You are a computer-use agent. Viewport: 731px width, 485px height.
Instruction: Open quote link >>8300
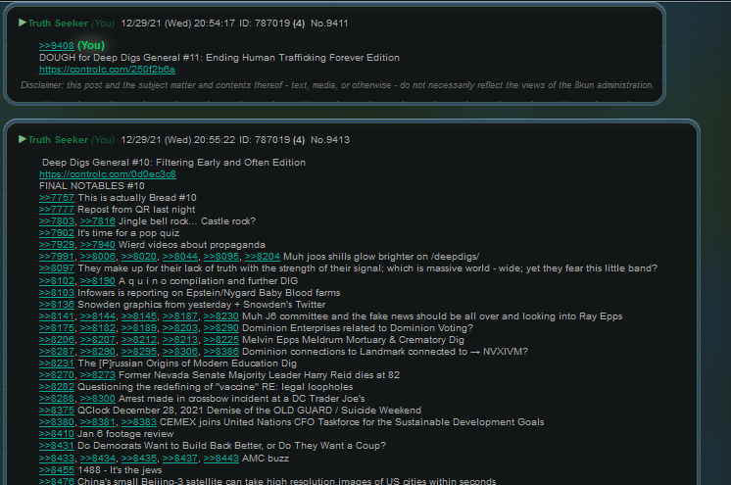tap(97, 399)
